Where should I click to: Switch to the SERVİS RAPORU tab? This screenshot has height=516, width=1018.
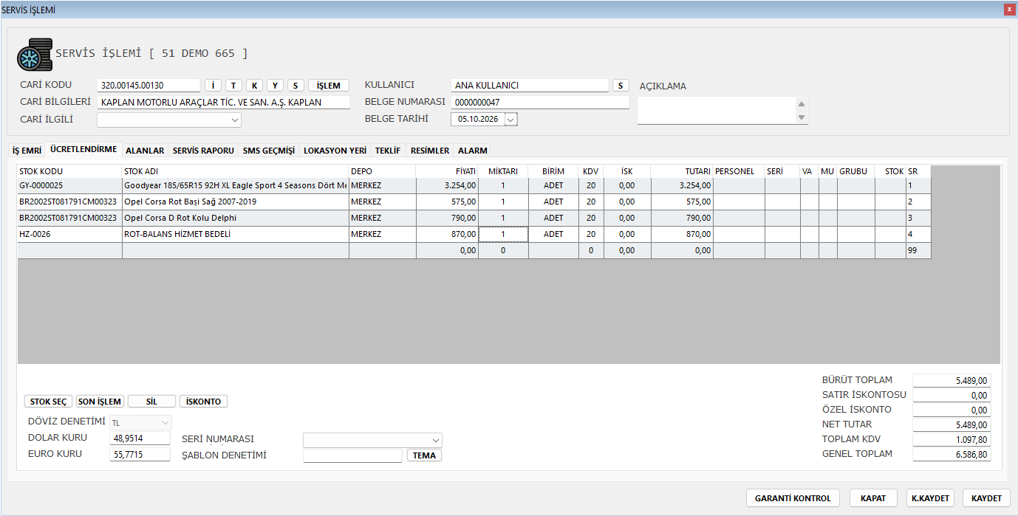coord(203,150)
